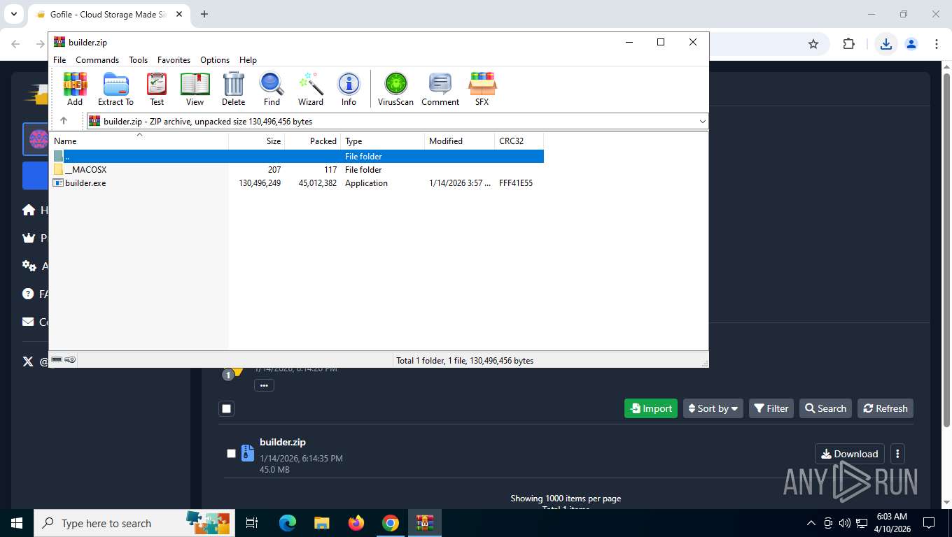Sort by the Size column header
952x537 pixels.
[257, 141]
